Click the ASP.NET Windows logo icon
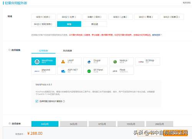Image resolution: width=192 pixels, height=139 pixels. (x=63, y=71)
